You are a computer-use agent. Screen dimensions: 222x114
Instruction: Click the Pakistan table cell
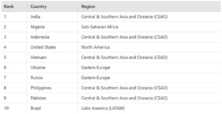(x=52, y=98)
